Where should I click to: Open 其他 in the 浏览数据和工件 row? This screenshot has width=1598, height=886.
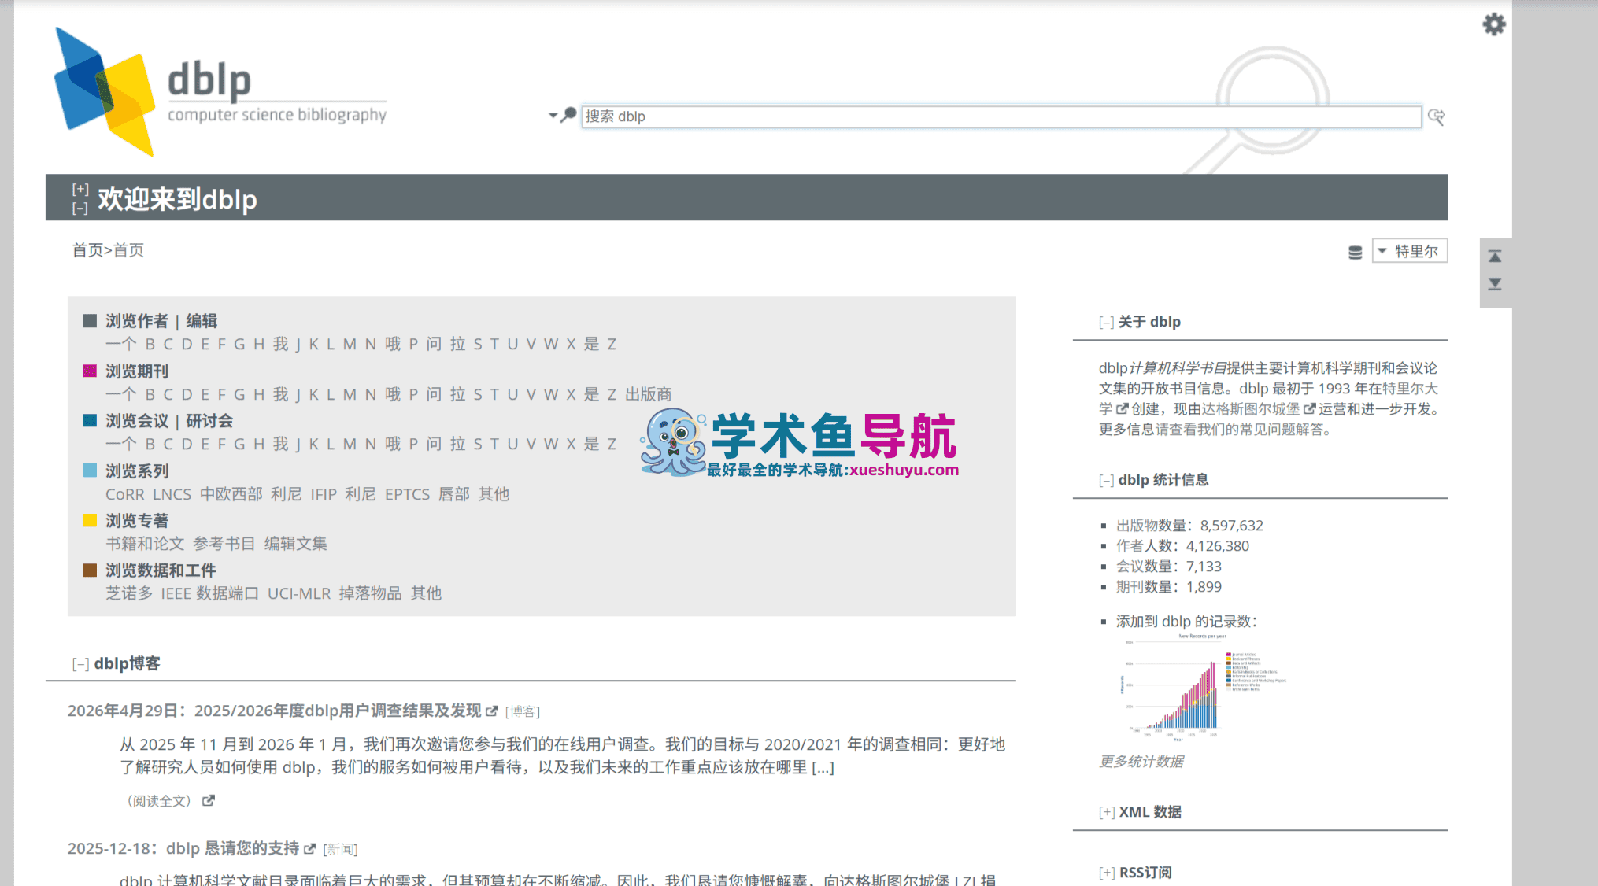(426, 593)
